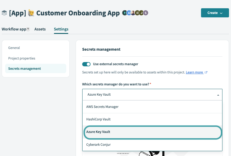Disable the Use external secrets manager toggle
The height and width of the screenshot is (156, 231).
[x=86, y=64]
